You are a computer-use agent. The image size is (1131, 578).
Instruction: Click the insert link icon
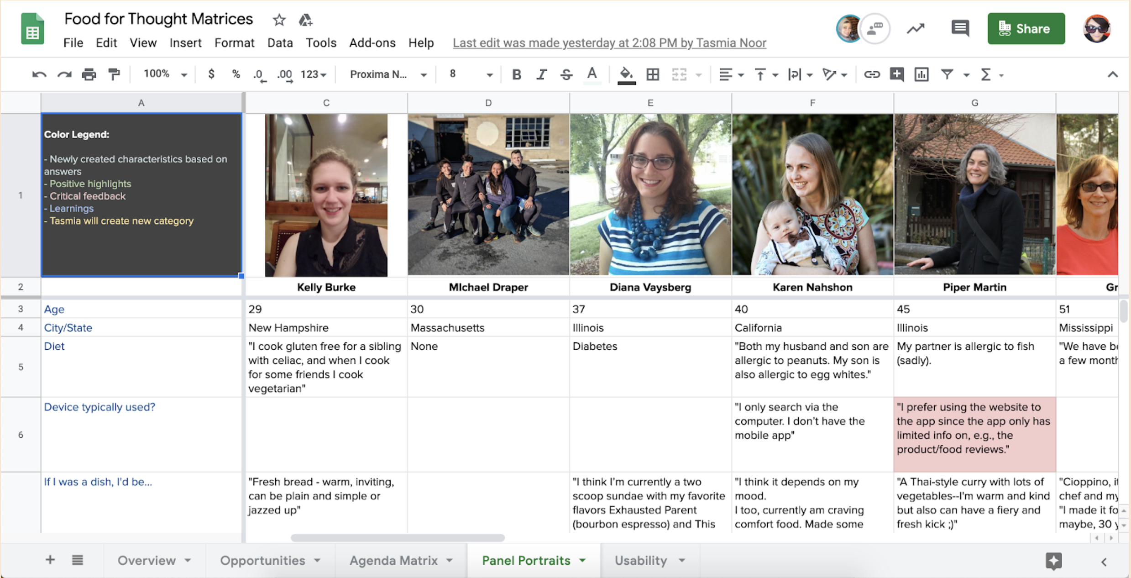click(x=871, y=74)
